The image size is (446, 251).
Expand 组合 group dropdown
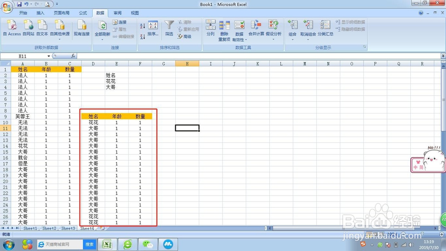click(293, 40)
